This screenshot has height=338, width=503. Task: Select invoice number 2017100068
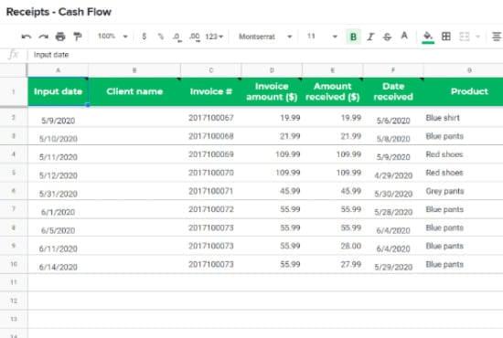[x=210, y=136]
